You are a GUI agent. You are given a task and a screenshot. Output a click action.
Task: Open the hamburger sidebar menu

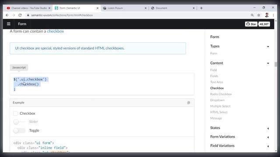9,24
